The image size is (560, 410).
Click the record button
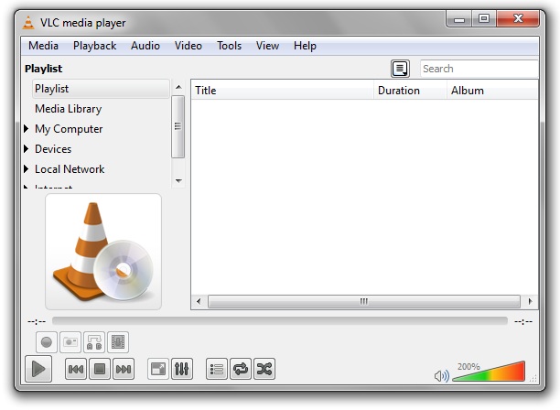point(47,342)
